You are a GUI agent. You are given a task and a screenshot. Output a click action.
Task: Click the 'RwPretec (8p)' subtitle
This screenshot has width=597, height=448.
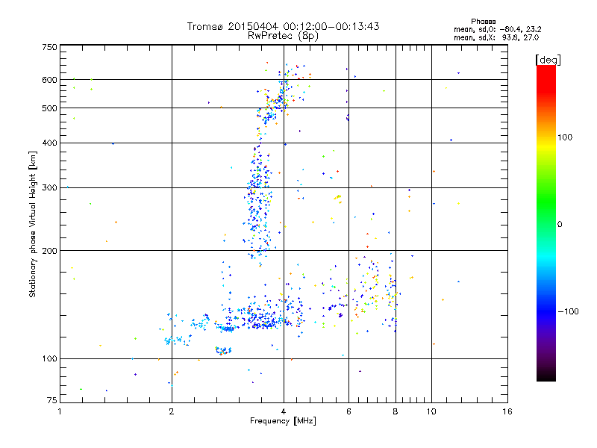pyautogui.click(x=284, y=36)
